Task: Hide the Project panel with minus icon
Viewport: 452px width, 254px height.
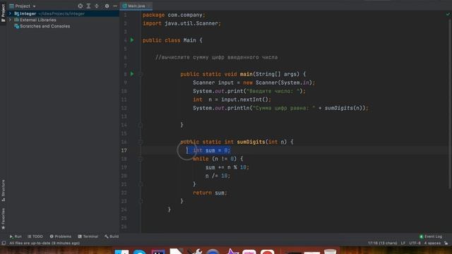Action: tap(115, 6)
